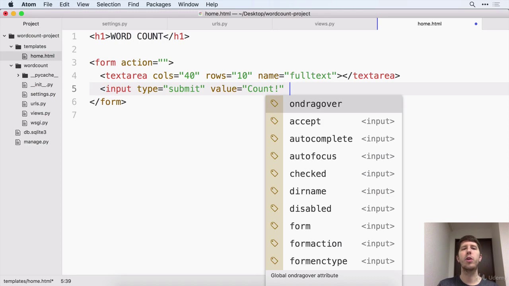Screen dimensions: 509x286
Task: Click the settings.py file icon in tree
Action: point(25,94)
